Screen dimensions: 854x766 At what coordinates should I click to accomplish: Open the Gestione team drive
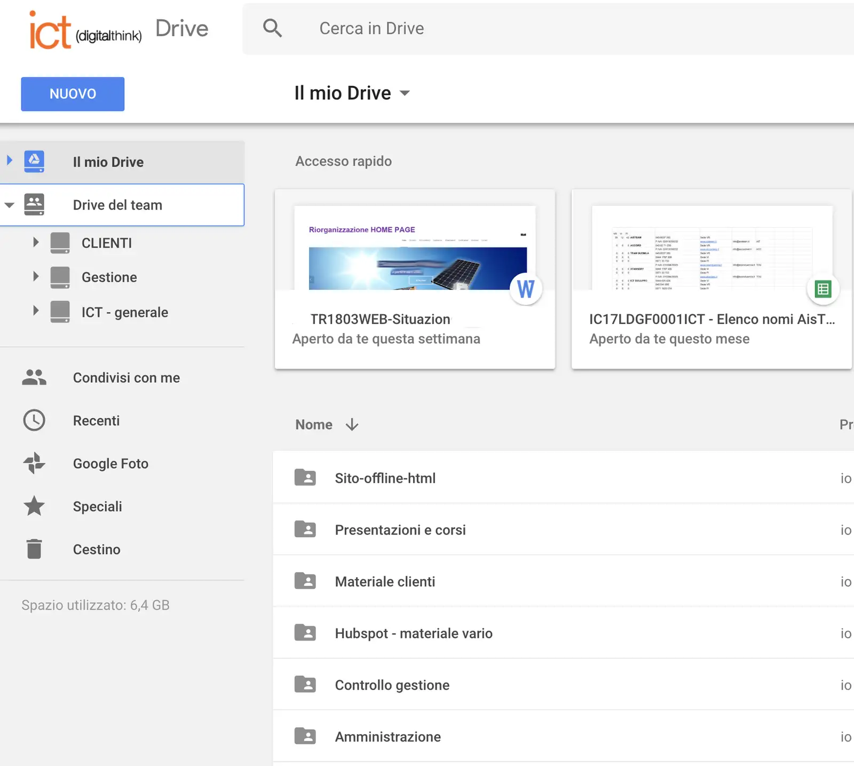109,277
